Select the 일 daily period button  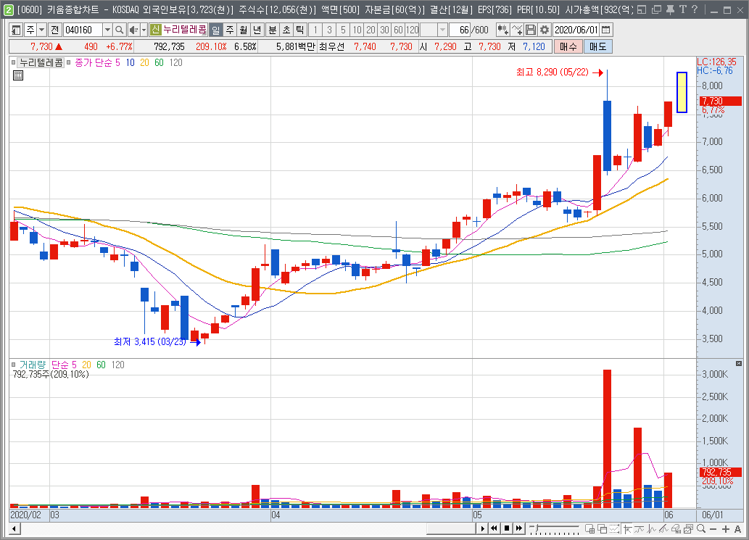(x=216, y=30)
